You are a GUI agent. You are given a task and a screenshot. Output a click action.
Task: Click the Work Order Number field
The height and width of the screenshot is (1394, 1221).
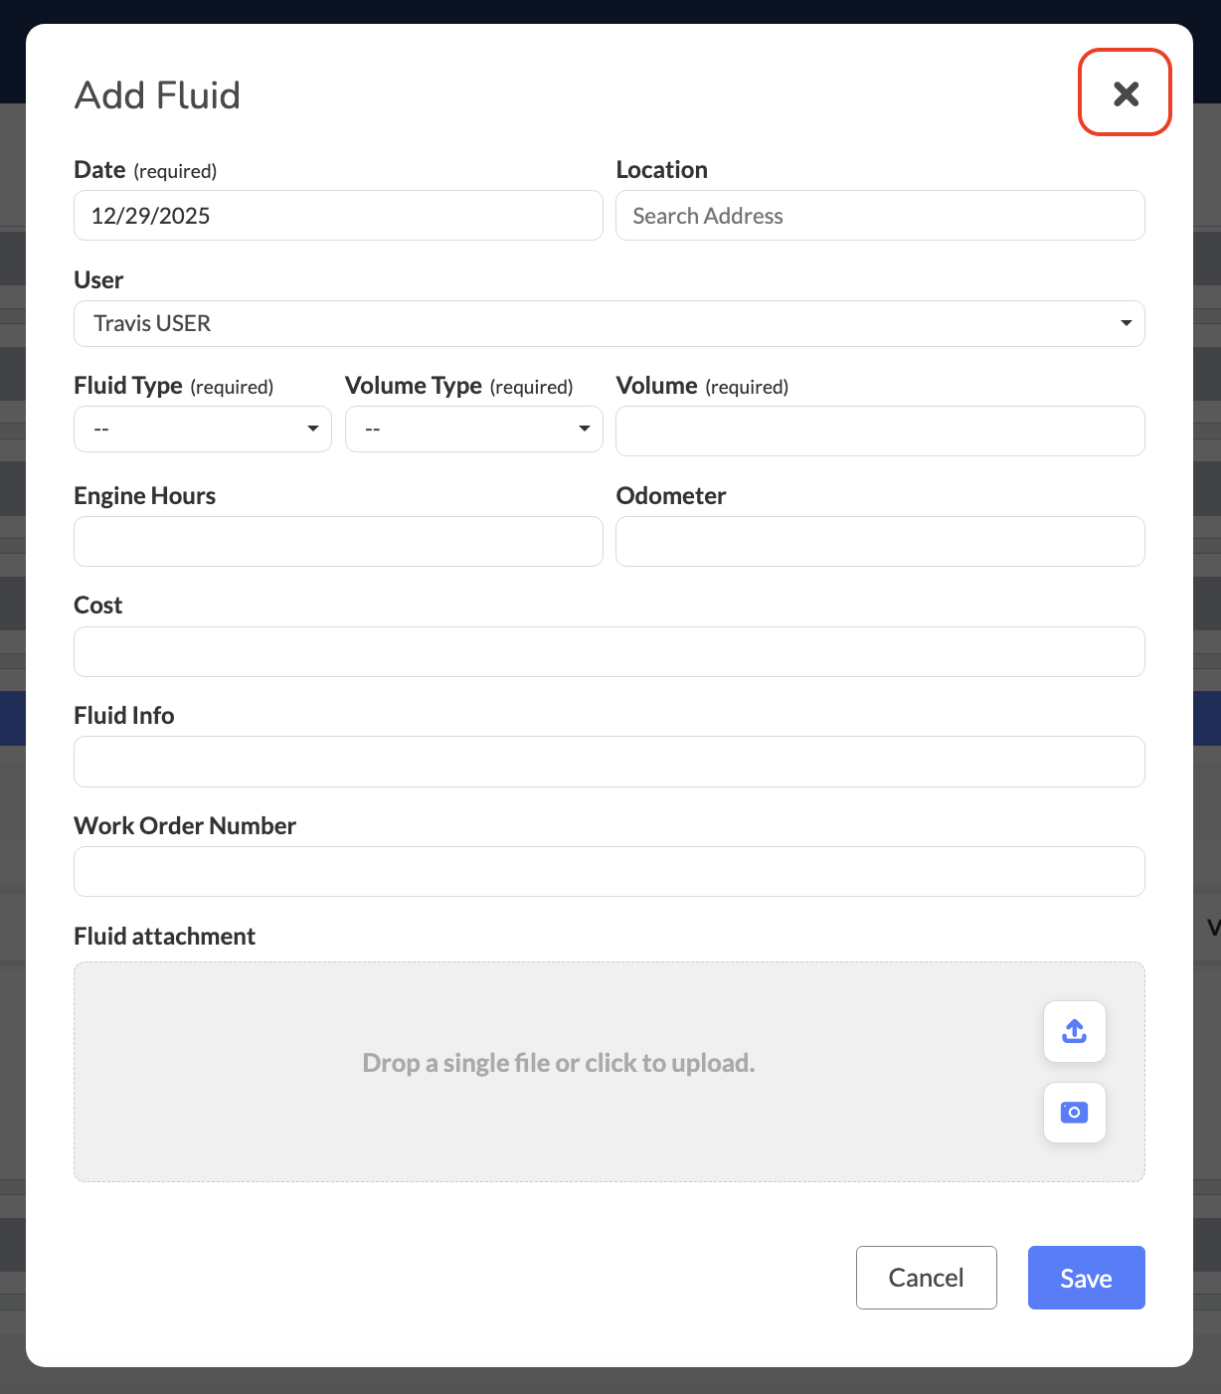tap(609, 872)
